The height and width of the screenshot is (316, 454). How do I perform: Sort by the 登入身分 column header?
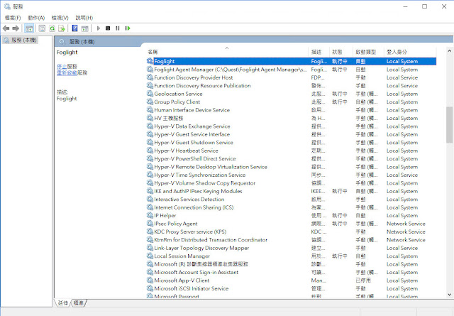(x=410, y=52)
